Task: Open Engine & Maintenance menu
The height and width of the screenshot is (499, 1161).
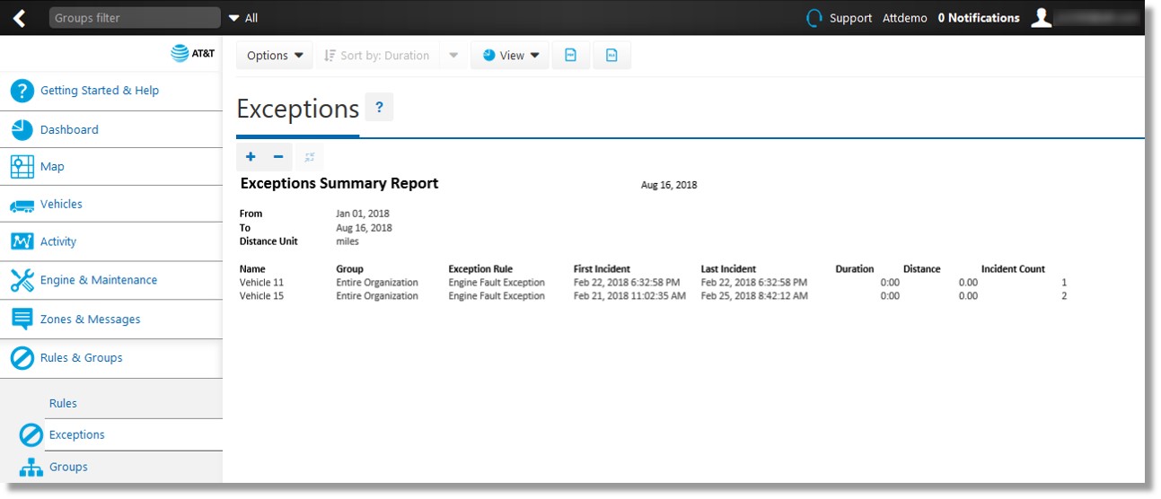Action: [99, 280]
